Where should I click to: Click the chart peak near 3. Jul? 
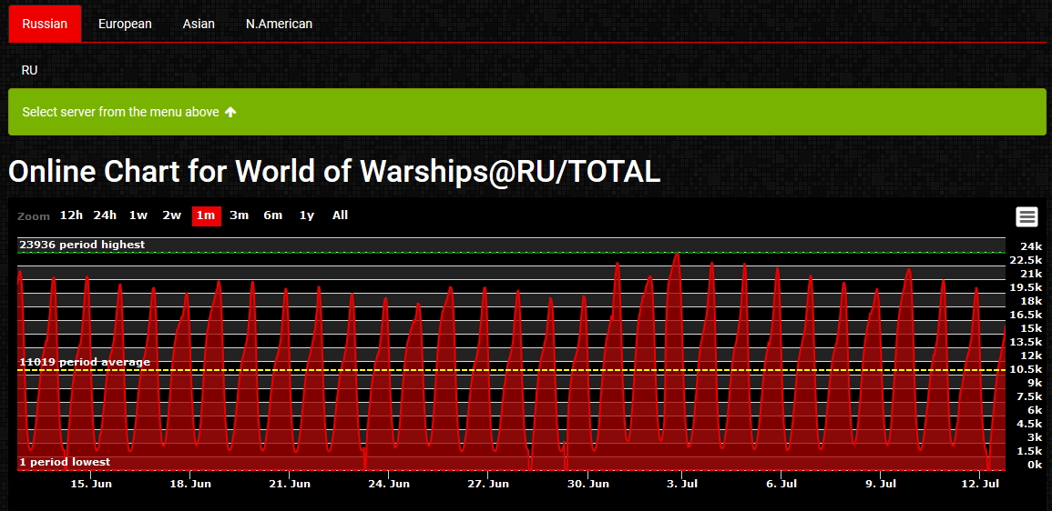(678, 255)
